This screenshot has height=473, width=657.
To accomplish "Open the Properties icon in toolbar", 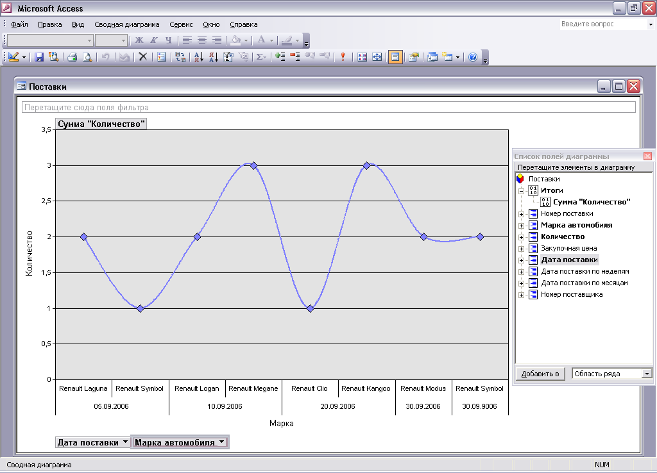I will (414, 57).
